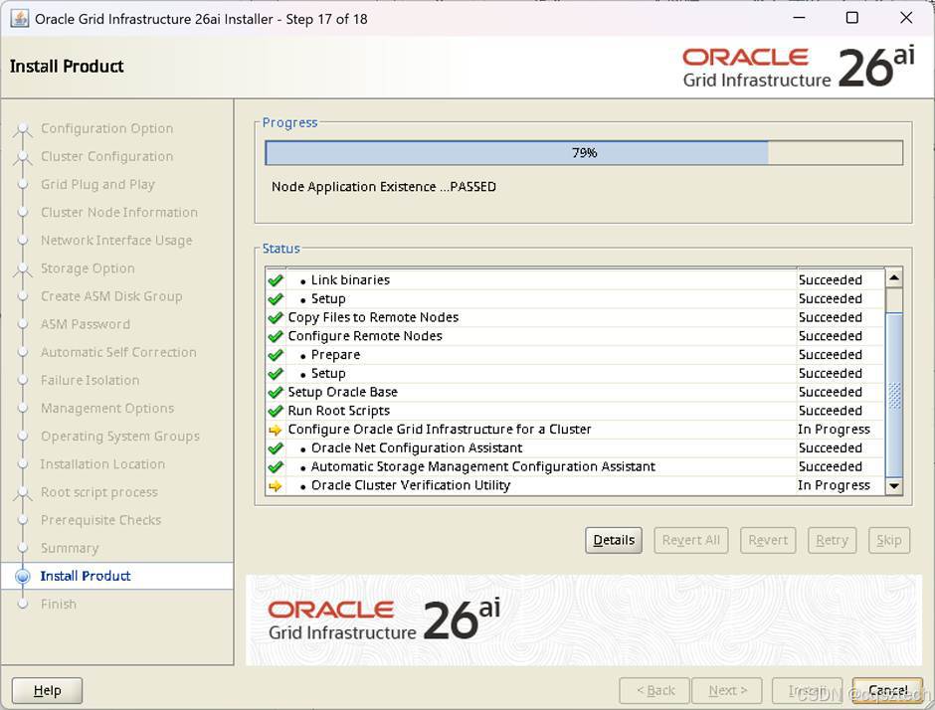935x710 pixels.
Task: Click 'Copy Files to Remote Nodes' text
Action: (373, 317)
